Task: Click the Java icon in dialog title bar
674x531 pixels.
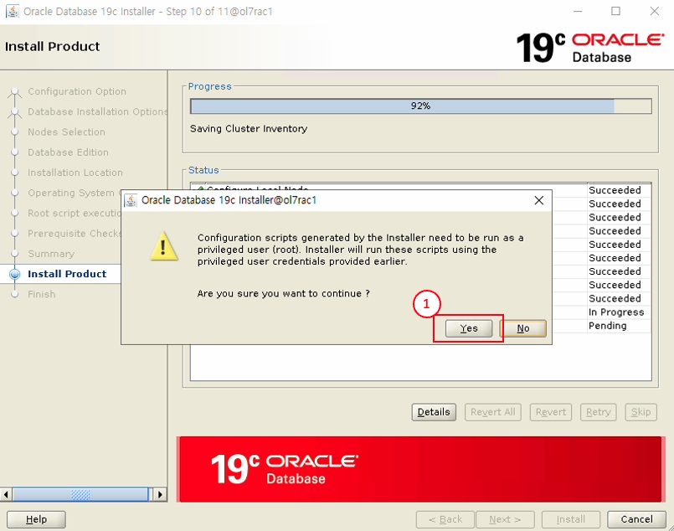Action: [x=131, y=200]
